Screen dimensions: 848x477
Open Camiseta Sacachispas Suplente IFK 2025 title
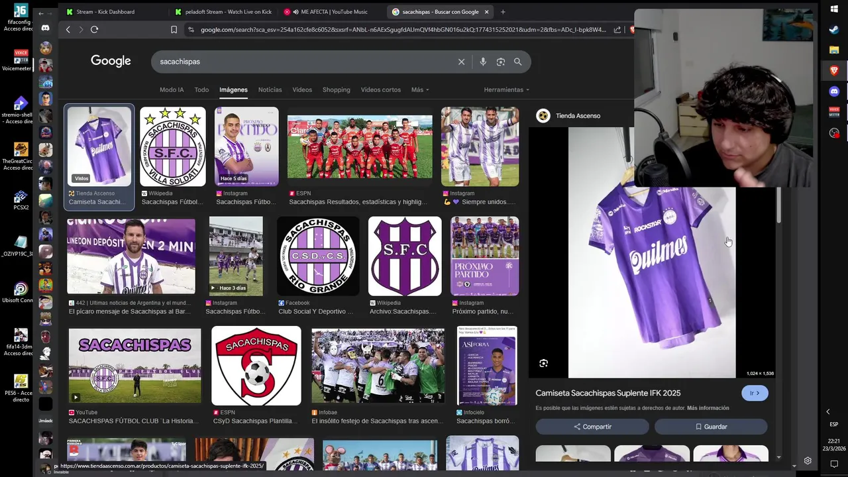[608, 393]
